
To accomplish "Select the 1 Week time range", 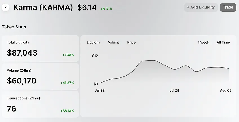I will point(203,43).
